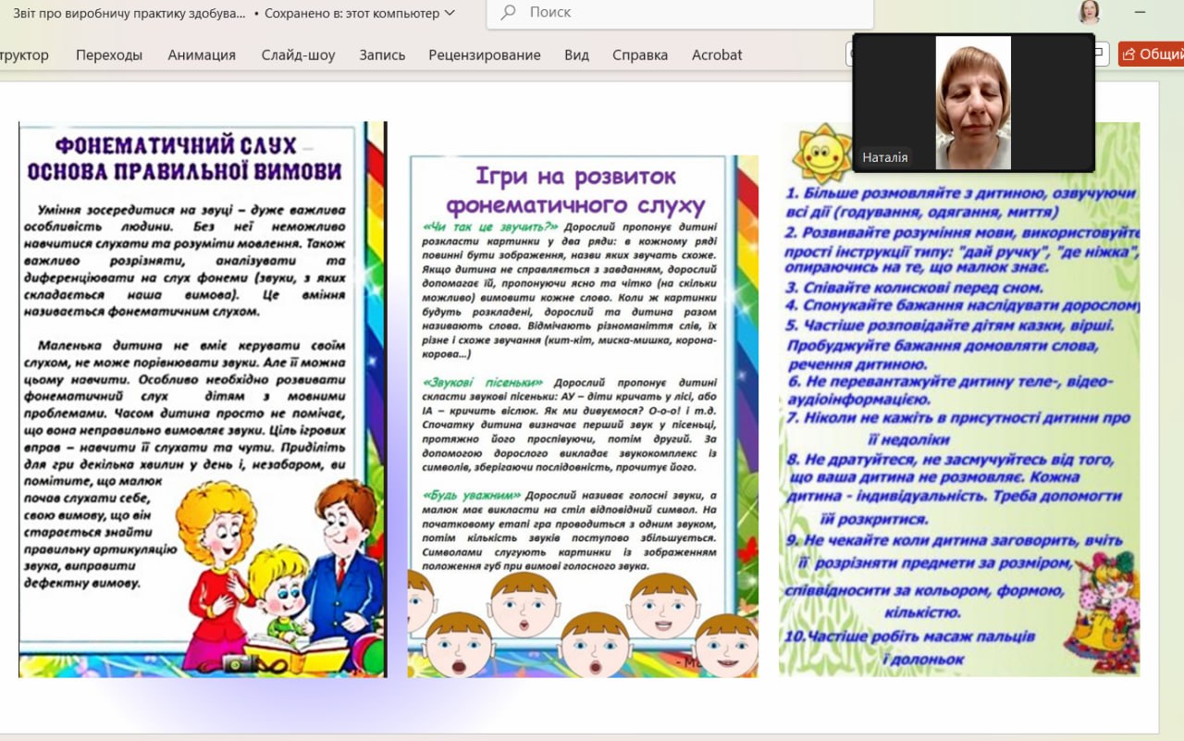
Task: Minimize the PowerPoint window
Action: [1140, 12]
